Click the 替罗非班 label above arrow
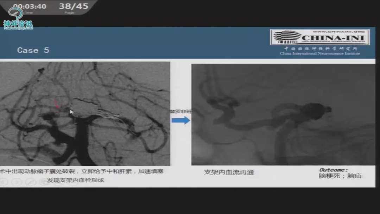The height and width of the screenshot is (214, 380). tap(181, 112)
